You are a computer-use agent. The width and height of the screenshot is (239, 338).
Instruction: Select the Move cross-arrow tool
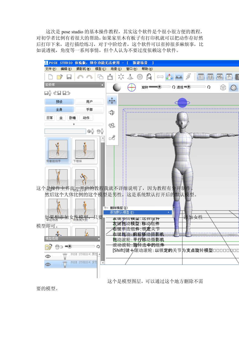point(112,101)
